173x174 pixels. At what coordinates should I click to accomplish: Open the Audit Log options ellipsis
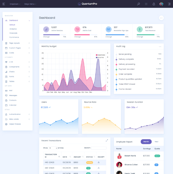pyautogui.click(x=160, y=47)
